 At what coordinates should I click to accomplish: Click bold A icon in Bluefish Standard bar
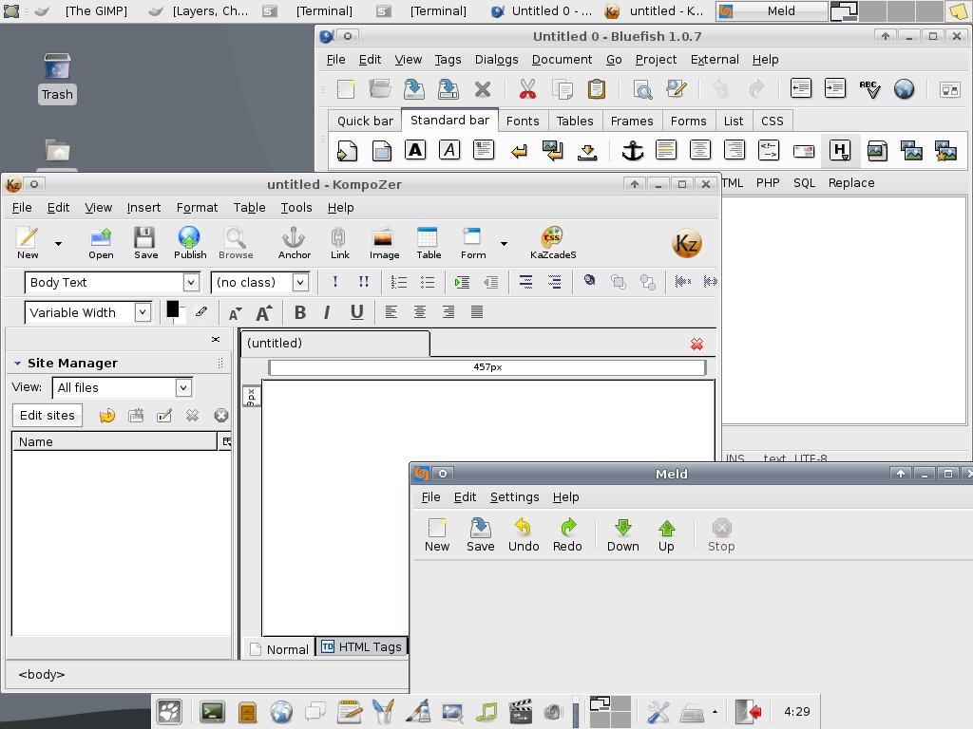[415, 150]
